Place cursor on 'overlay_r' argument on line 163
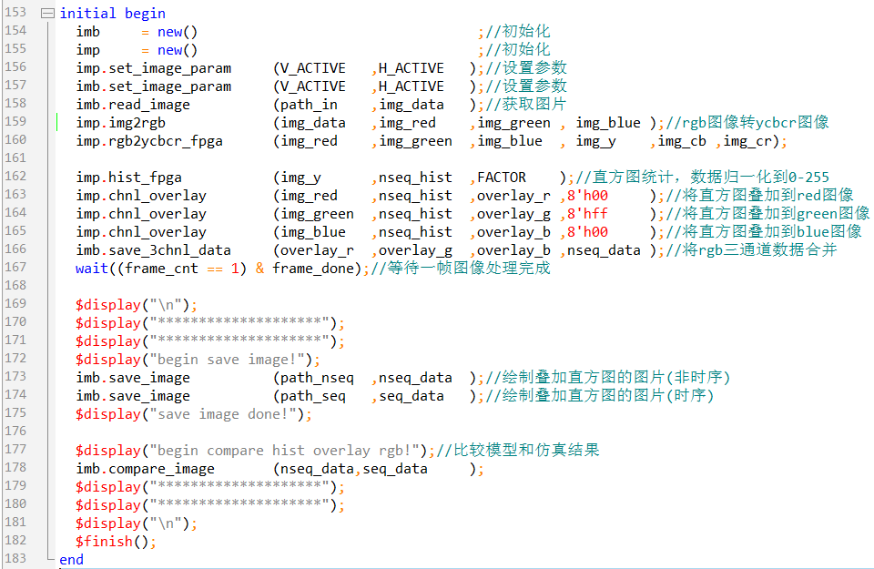The image size is (874, 569). (513, 196)
